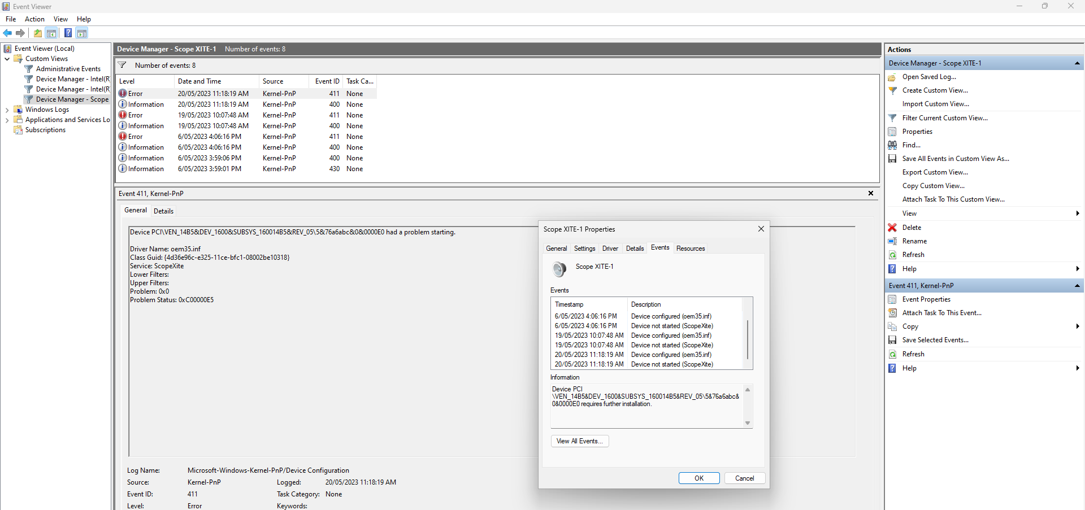Click the Events list vertical scrollbar in dialog
1085x510 pixels.
tap(748, 339)
